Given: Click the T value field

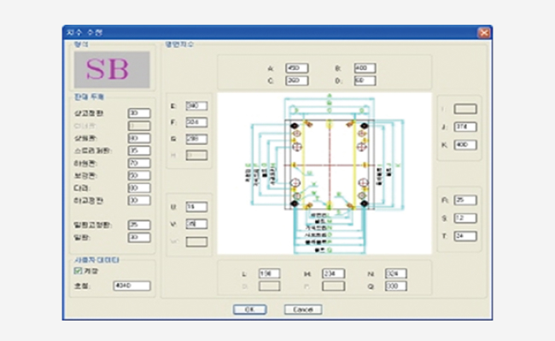Looking at the screenshot, I should [x=465, y=234].
